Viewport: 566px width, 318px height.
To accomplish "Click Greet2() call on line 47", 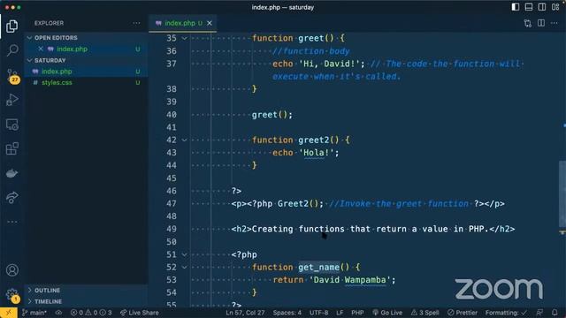I will [x=298, y=204].
